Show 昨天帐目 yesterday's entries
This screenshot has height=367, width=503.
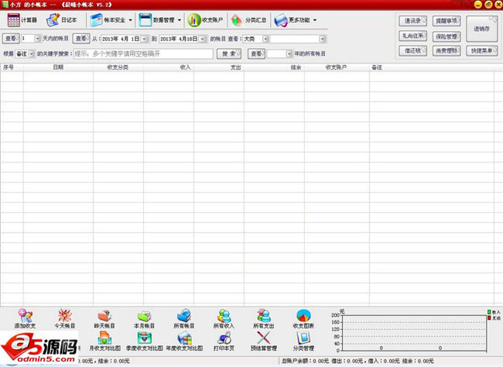point(104,318)
